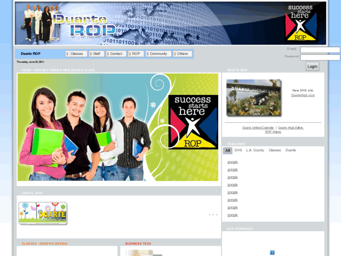
Task: Click the News - New Multimedia Web Design Class heading
Action: pos(58,70)
